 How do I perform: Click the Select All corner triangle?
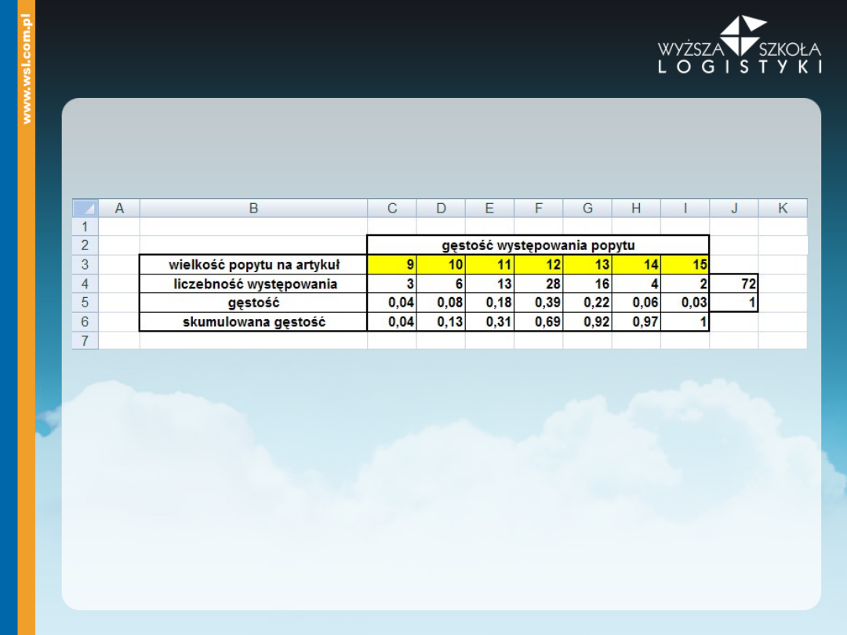(85, 209)
